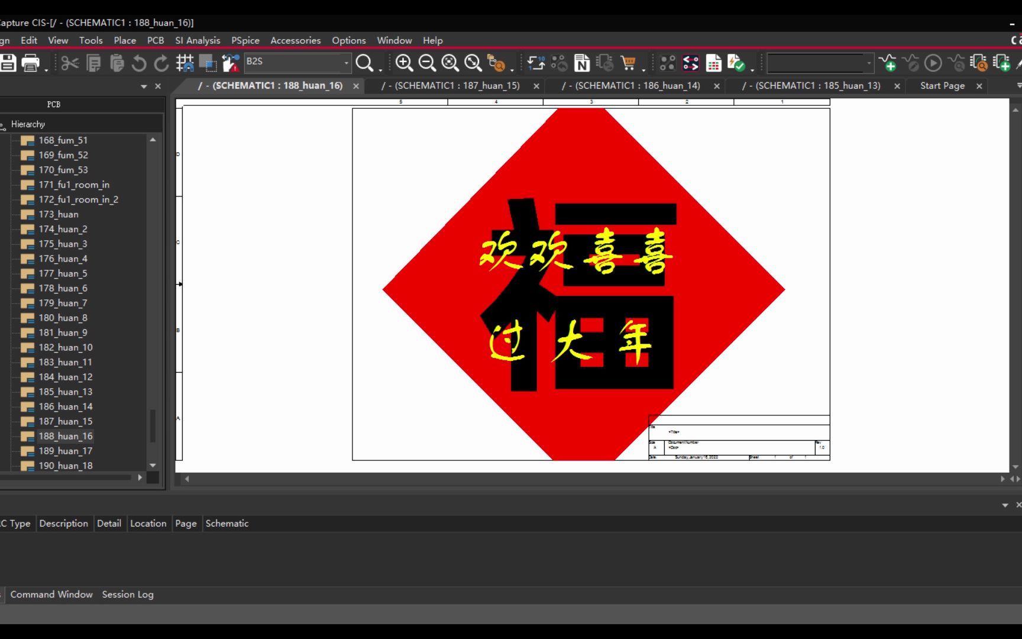Open the Session Log

point(128,594)
